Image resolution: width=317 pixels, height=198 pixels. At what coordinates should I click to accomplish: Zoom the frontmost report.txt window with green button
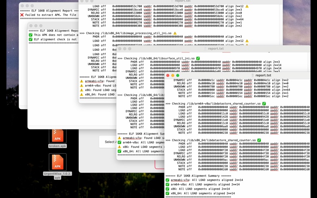click(x=178, y=75)
